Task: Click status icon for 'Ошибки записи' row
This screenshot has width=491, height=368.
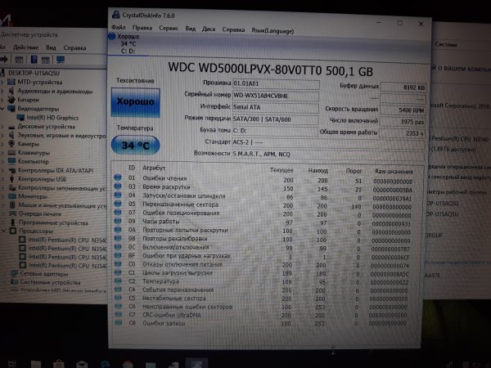Action: click(x=116, y=322)
